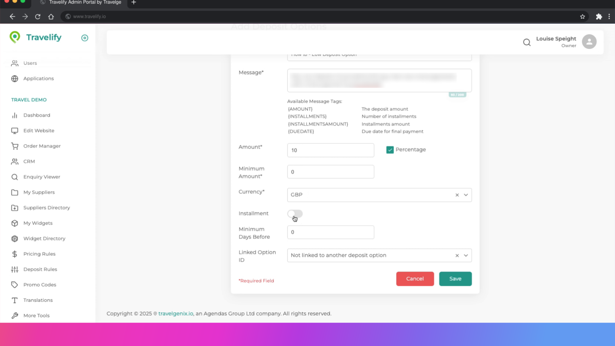Expand the Currency GBP dropdown arrow
615x346 pixels.
pos(466,195)
